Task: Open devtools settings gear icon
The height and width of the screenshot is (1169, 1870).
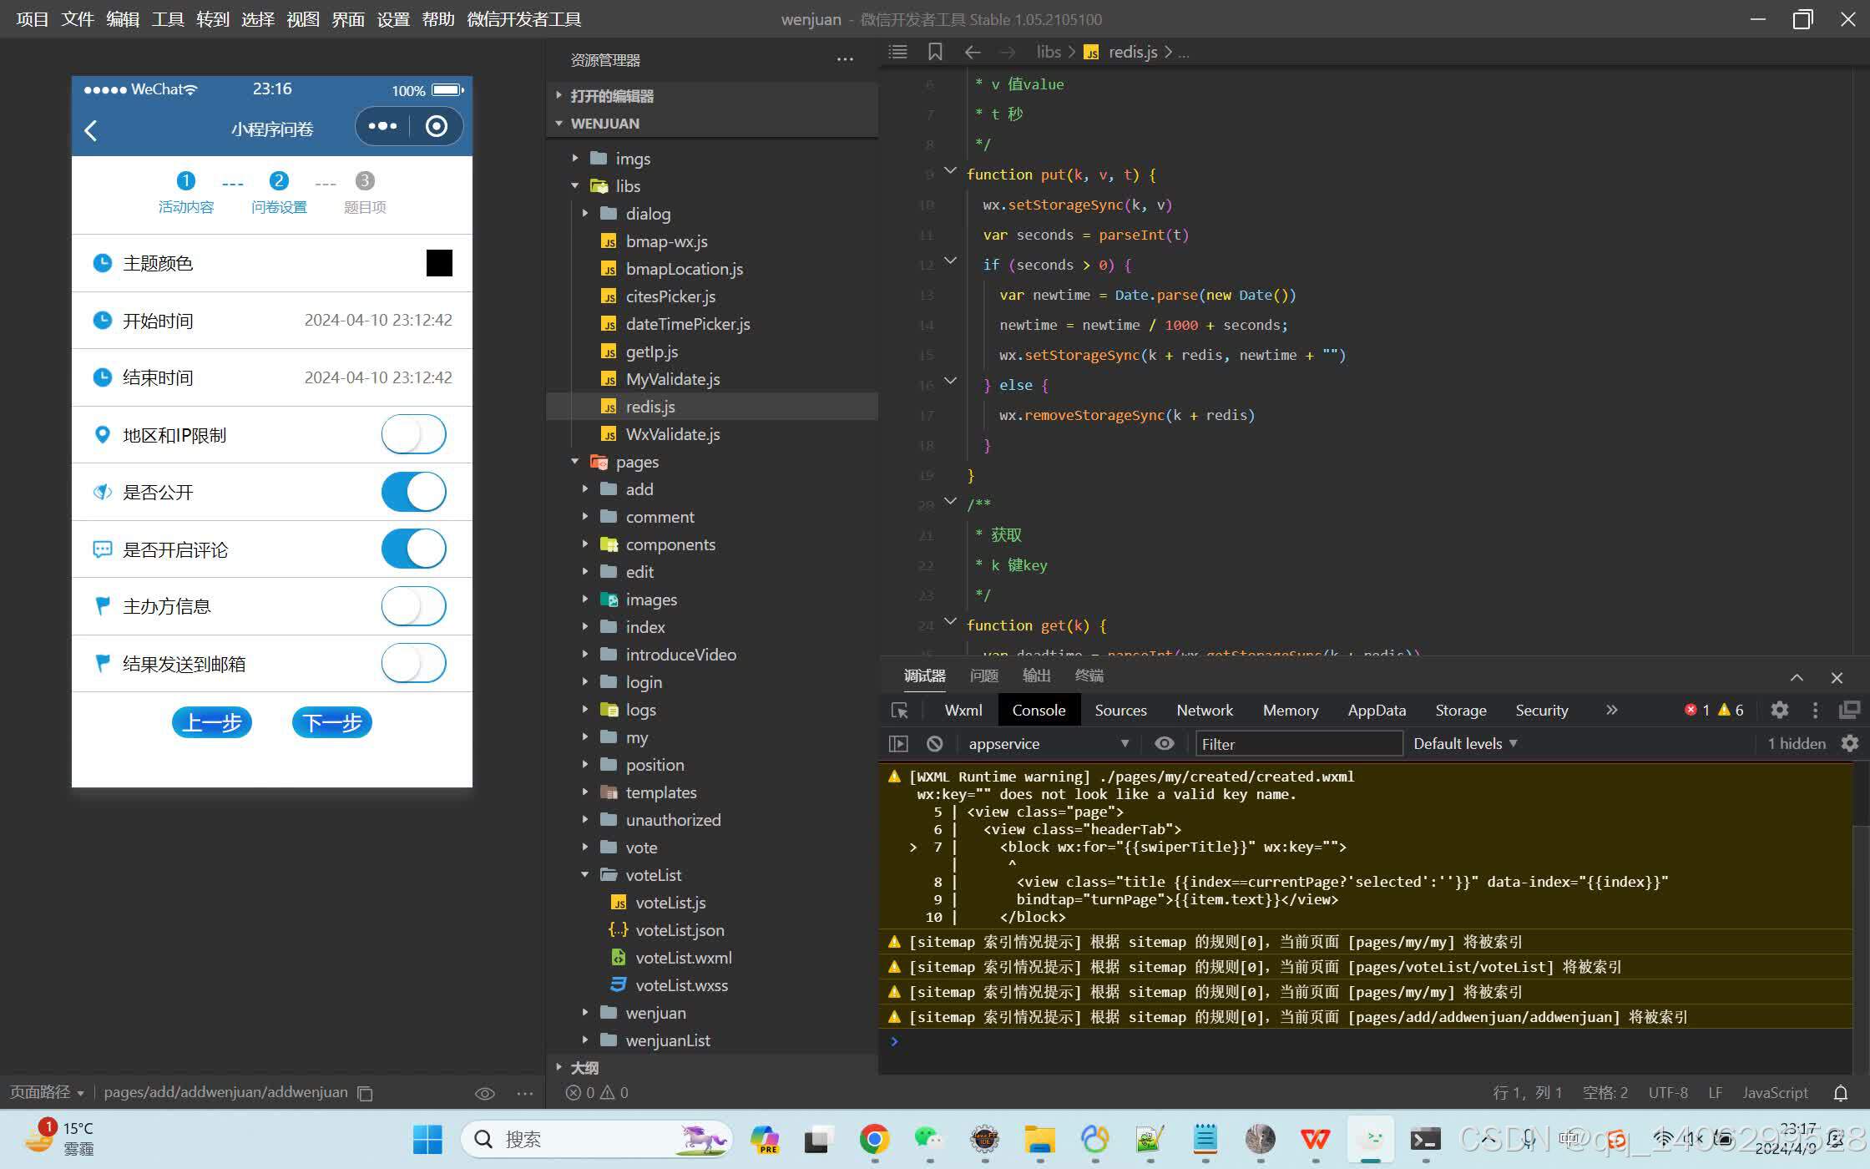Action: (1779, 710)
